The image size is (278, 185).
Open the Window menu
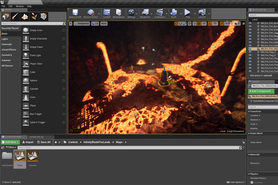click(x=19, y=6)
